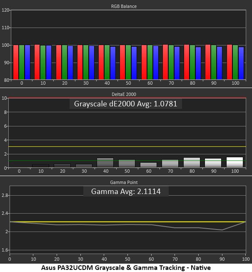Click the DeltaE bar at 60

coord(148,165)
